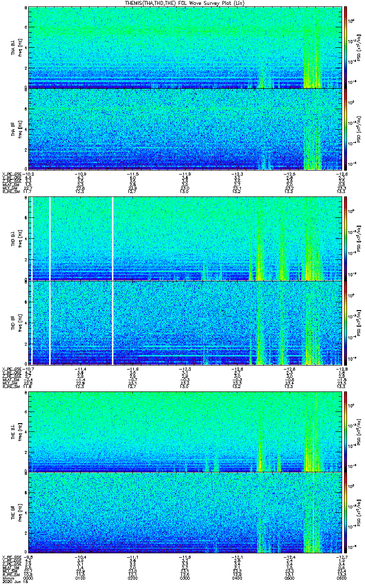Viewport: 365px width, 585px height.
Task: Click the THE B-perpendicular PSD color bar
Action: 346,432
